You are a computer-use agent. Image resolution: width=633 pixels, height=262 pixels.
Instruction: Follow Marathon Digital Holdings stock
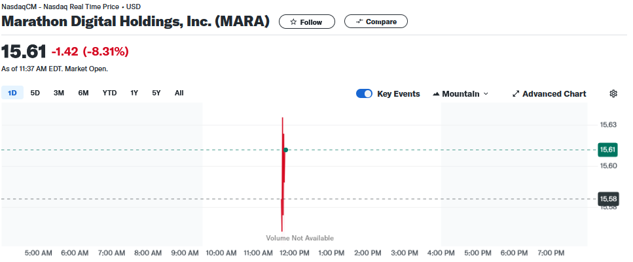[x=306, y=22]
